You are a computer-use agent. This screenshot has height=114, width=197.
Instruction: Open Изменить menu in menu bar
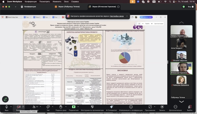click(57, 2)
